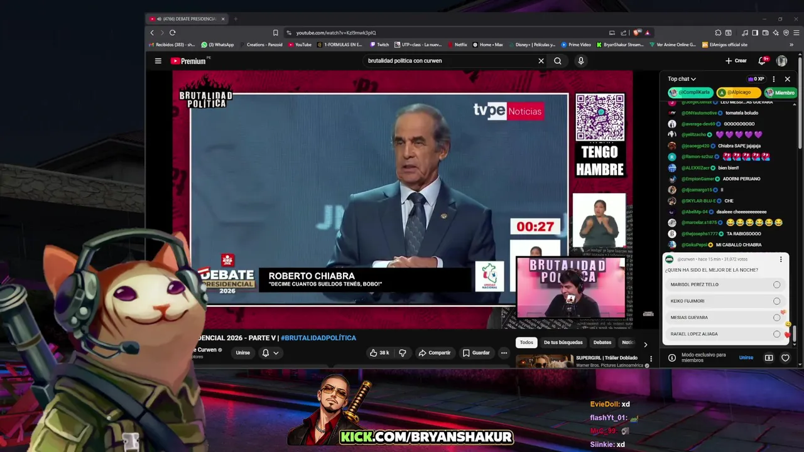Go to YouTube Premium home logo
804x452 pixels.
point(188,61)
